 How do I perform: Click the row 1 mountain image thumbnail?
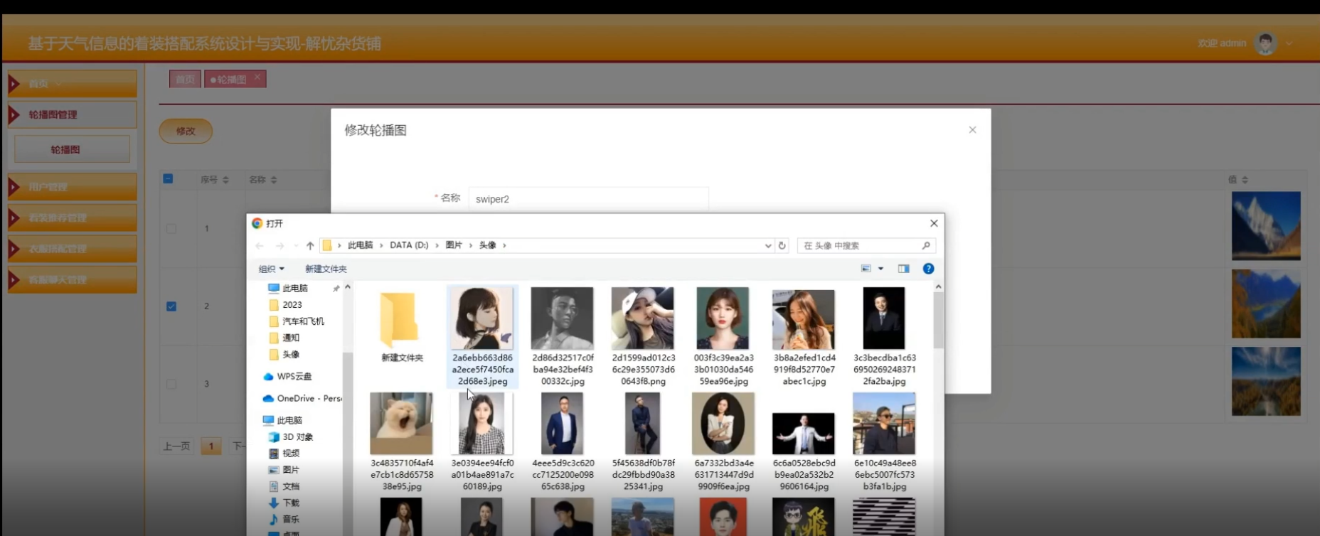pyautogui.click(x=1266, y=226)
